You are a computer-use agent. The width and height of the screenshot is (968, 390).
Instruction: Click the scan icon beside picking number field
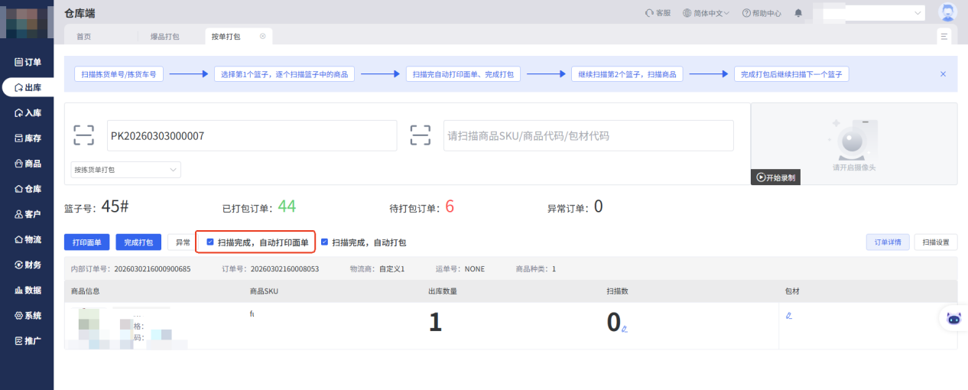[x=83, y=135]
